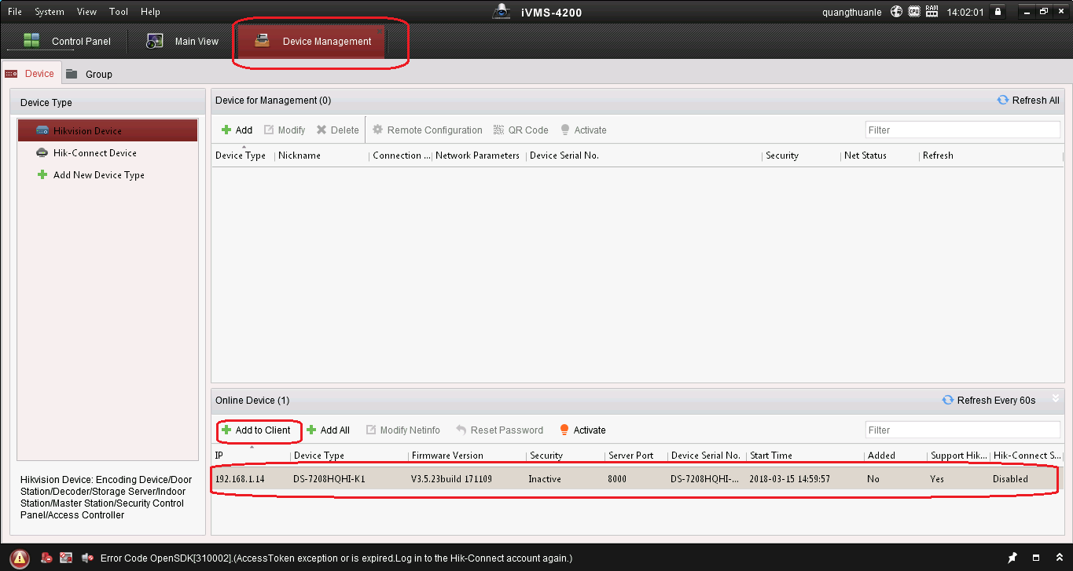This screenshot has width=1073, height=571.
Task: Click Add to Client button
Action: click(255, 430)
